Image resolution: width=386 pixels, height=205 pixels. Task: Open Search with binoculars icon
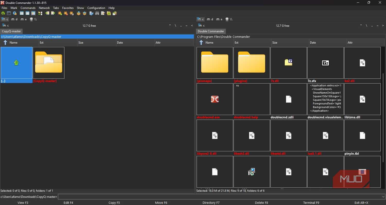(97, 13)
